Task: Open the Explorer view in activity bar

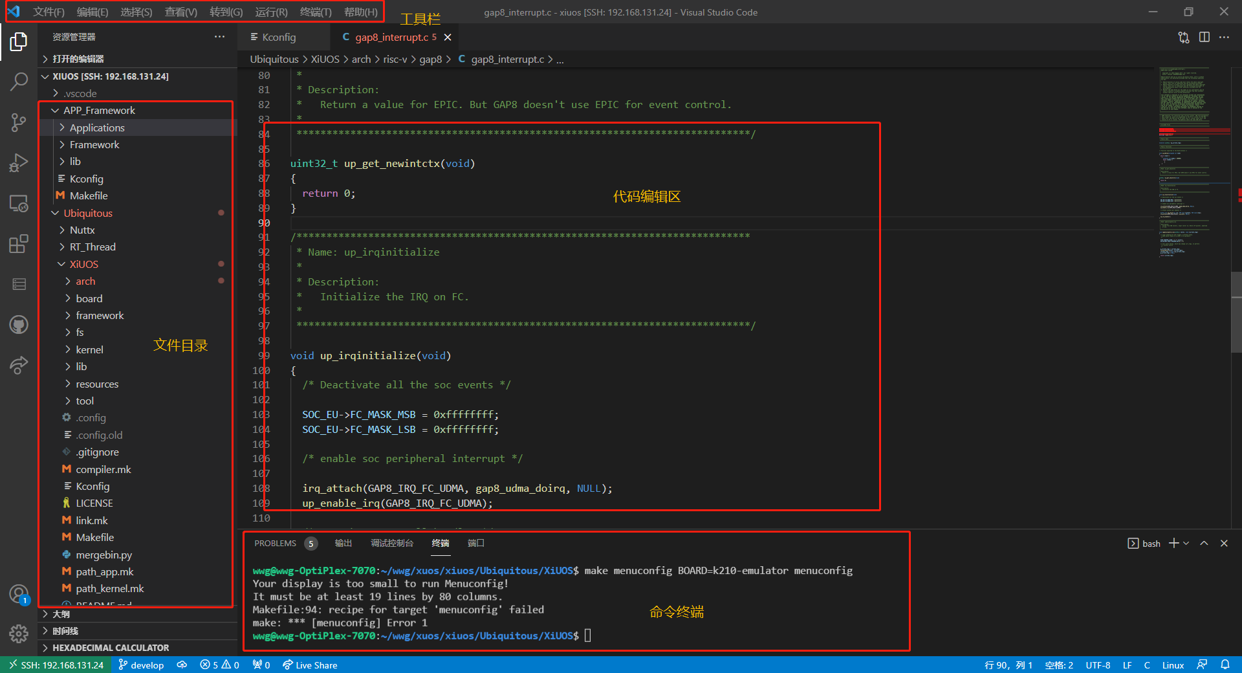Action: pyautogui.click(x=19, y=42)
